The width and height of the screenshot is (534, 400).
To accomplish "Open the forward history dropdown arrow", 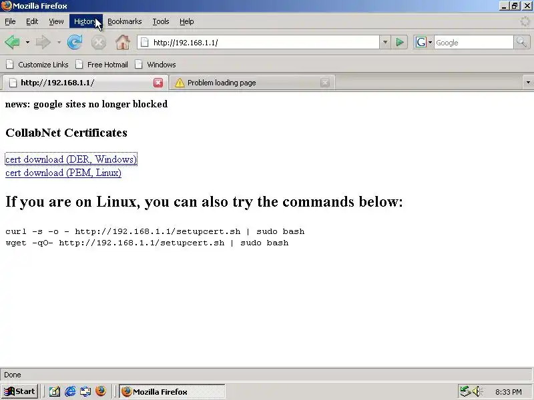I will coord(59,43).
